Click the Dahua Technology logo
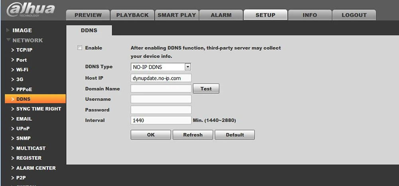 [x=31, y=10]
